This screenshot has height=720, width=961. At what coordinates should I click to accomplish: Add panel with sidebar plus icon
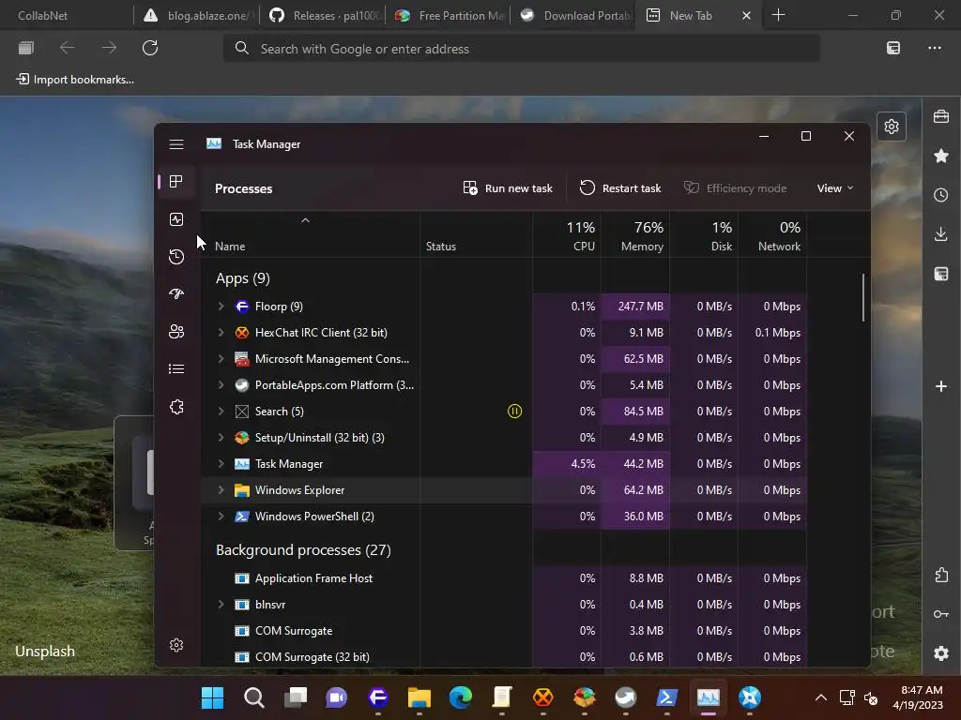[x=941, y=386]
